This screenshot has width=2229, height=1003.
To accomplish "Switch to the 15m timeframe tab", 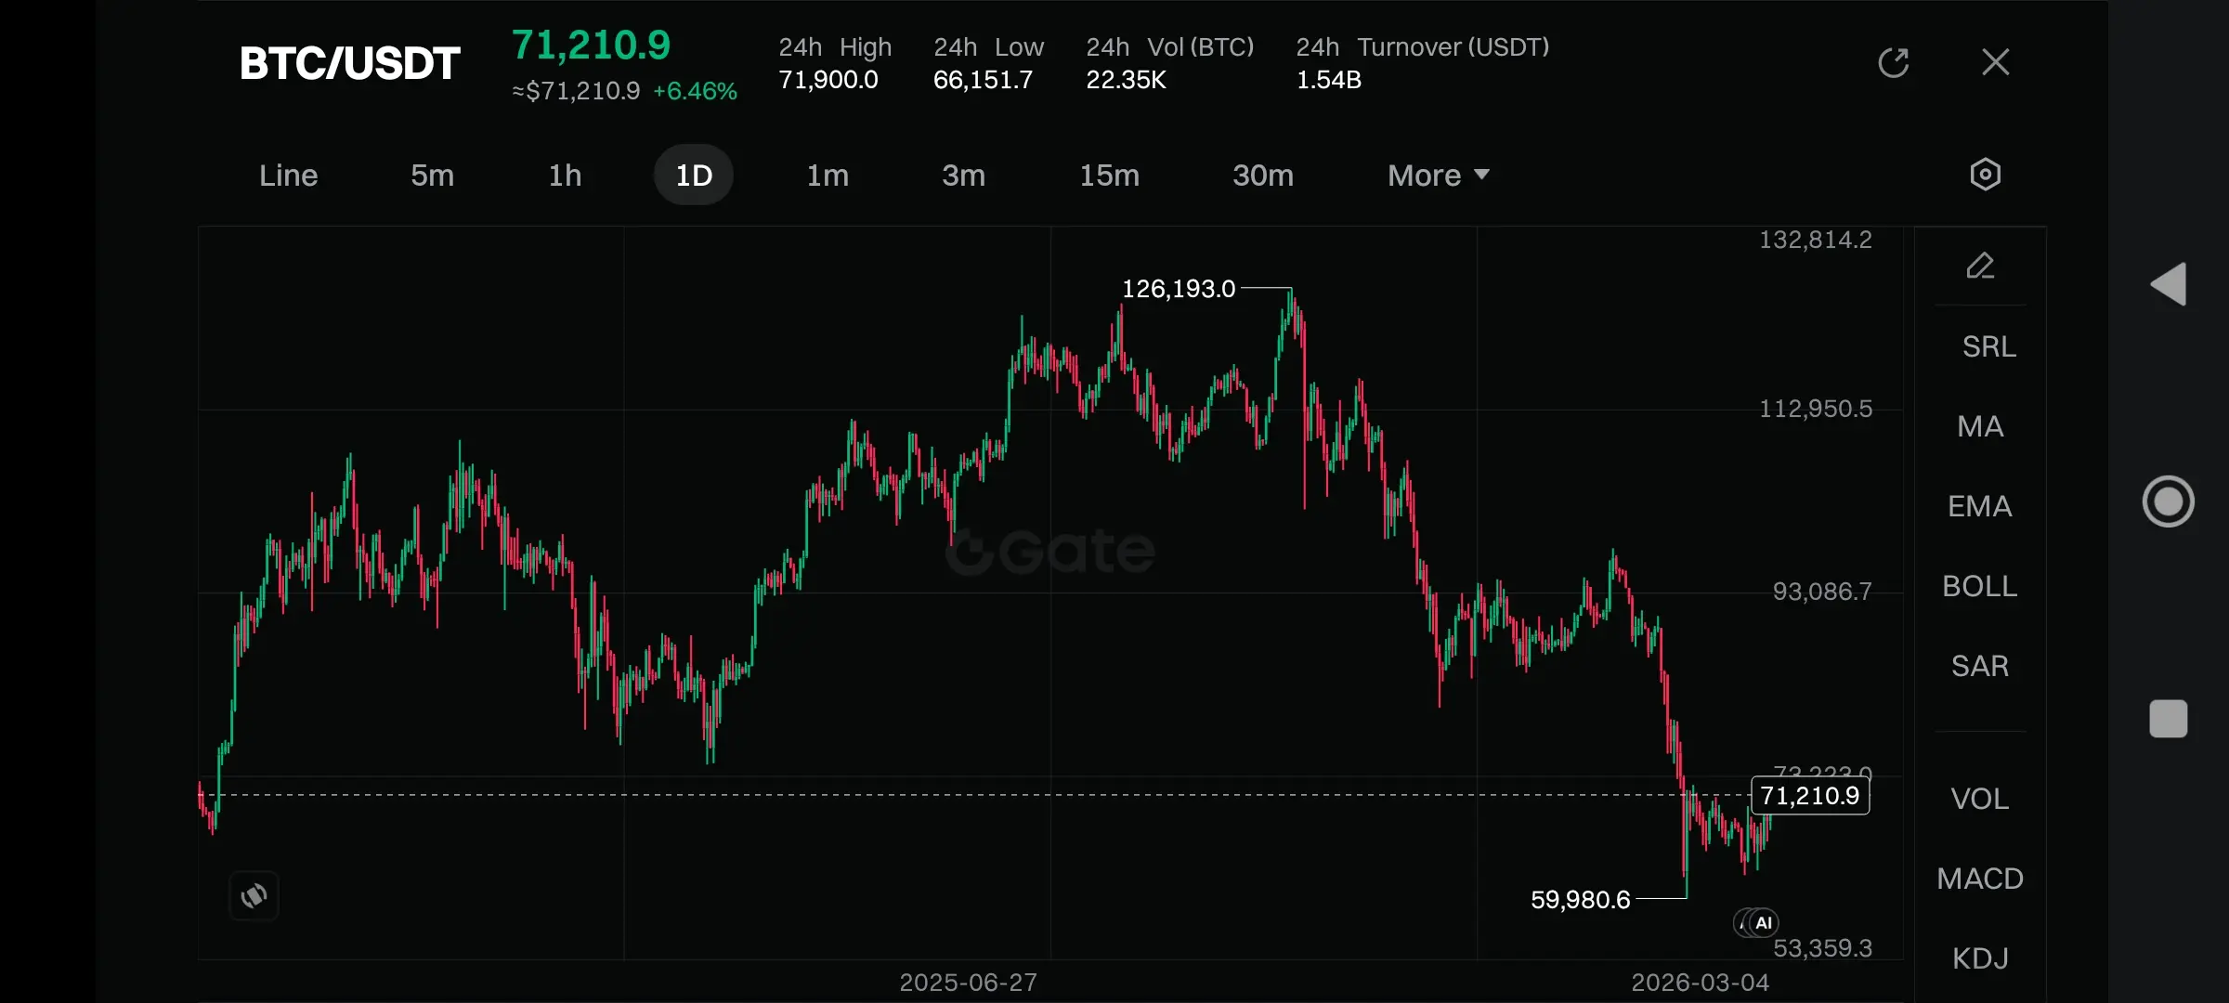I will point(1109,176).
